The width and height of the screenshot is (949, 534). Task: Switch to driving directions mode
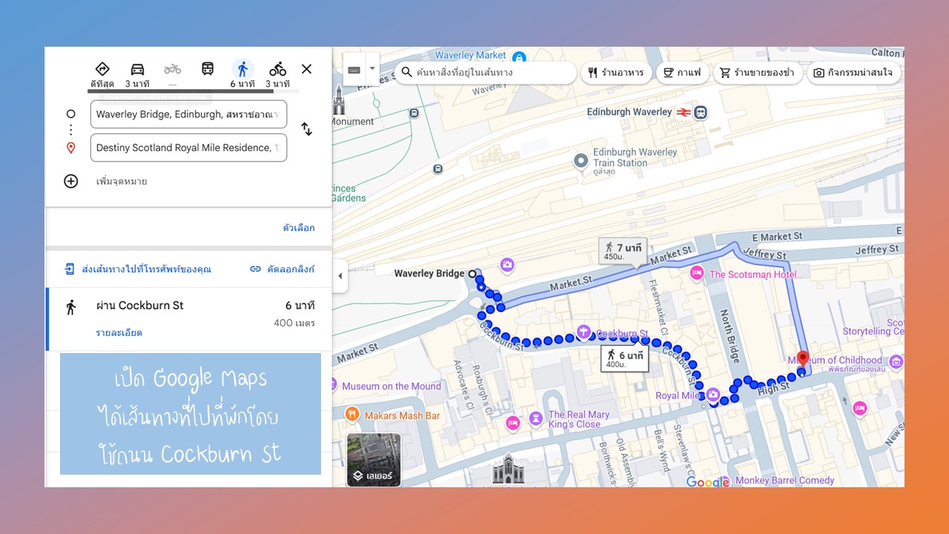pos(137,69)
